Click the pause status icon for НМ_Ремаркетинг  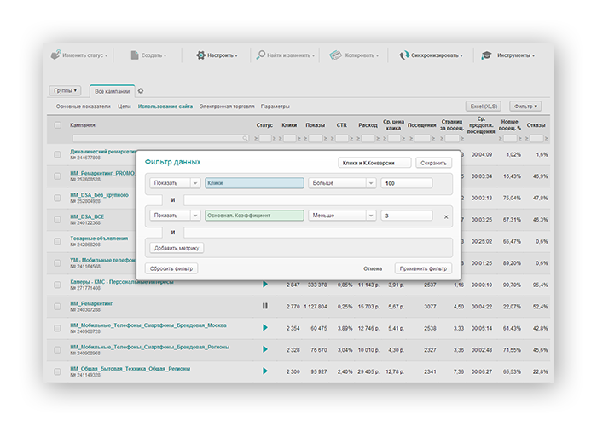(x=264, y=305)
